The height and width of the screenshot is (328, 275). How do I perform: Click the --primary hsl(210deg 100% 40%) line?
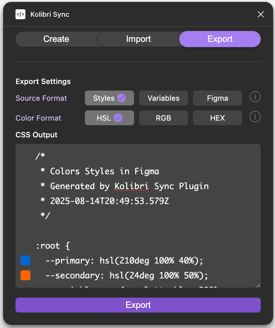(124, 261)
